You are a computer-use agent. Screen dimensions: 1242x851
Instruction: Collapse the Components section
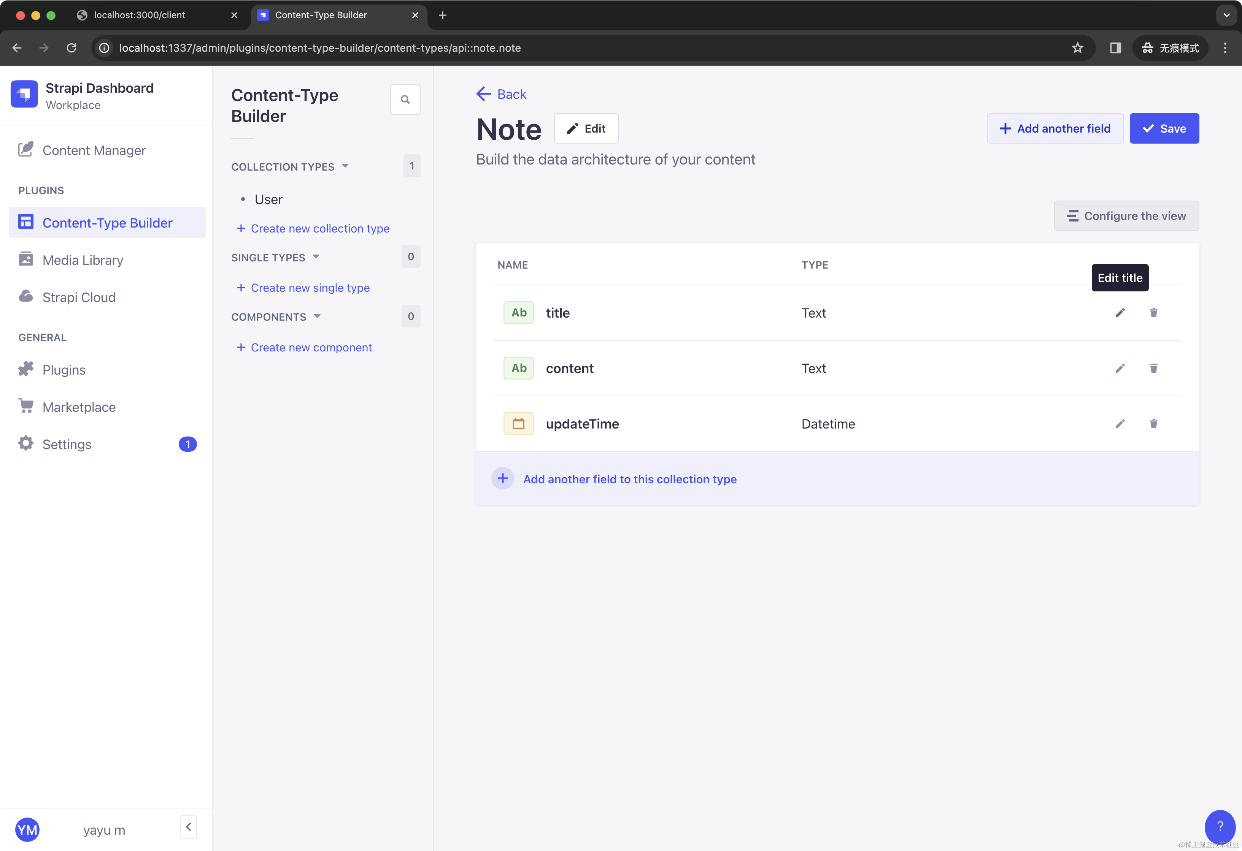[x=317, y=316]
